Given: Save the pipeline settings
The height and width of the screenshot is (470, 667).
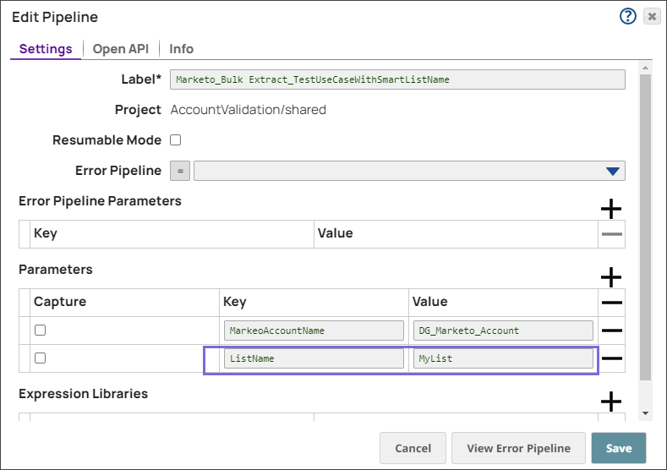Looking at the screenshot, I should click(619, 448).
